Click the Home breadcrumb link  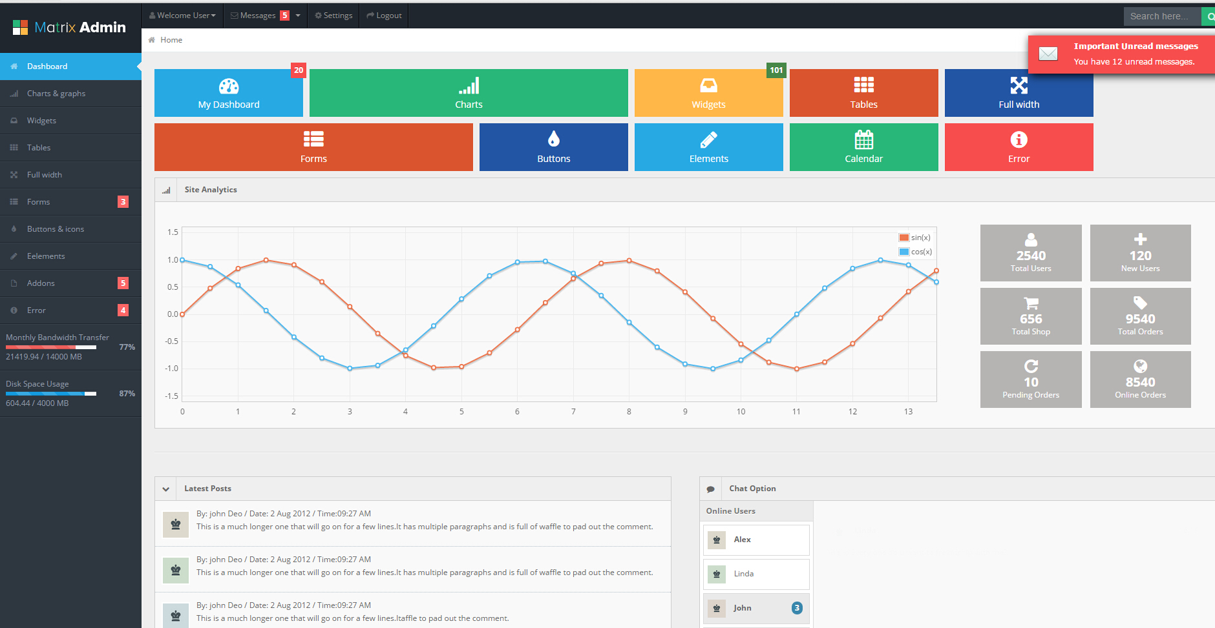click(x=171, y=40)
